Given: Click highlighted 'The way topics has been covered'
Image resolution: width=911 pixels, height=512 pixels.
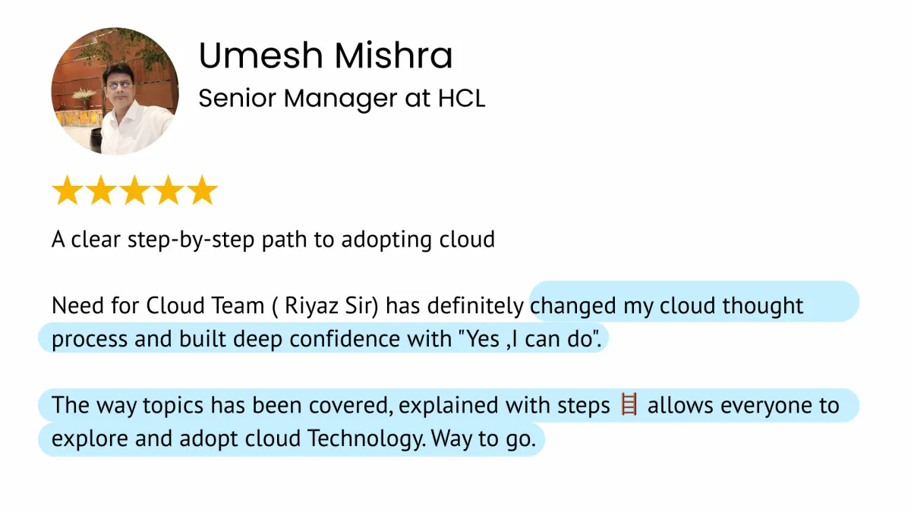Looking at the screenshot, I should [x=220, y=406].
